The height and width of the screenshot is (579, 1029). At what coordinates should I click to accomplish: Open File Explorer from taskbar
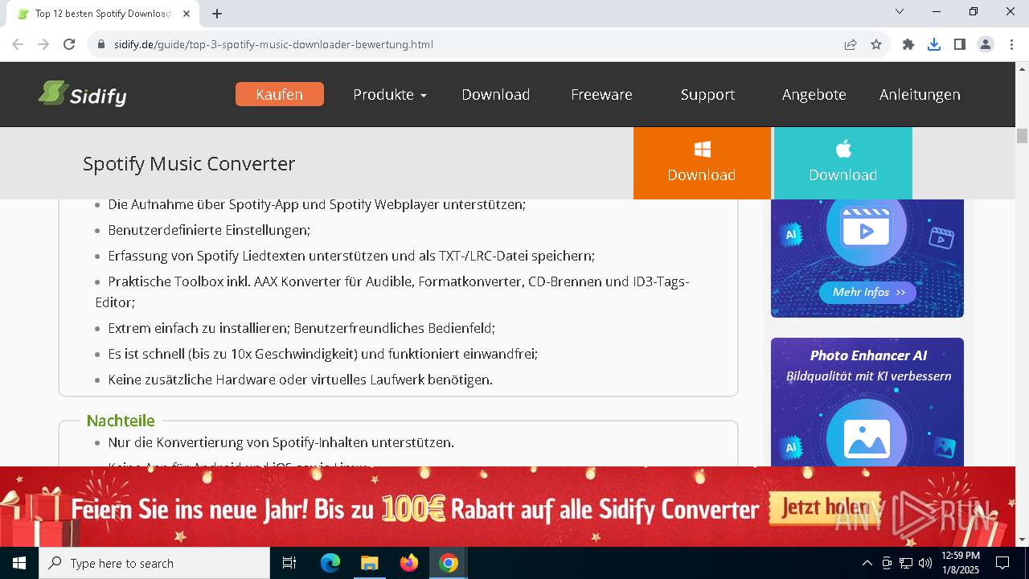click(x=369, y=563)
